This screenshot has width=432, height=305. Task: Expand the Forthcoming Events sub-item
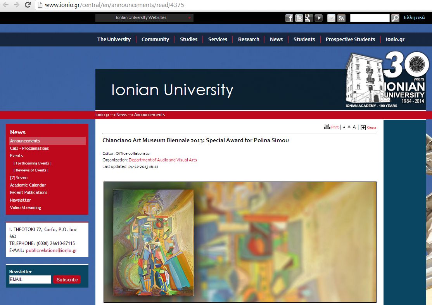pos(33,163)
